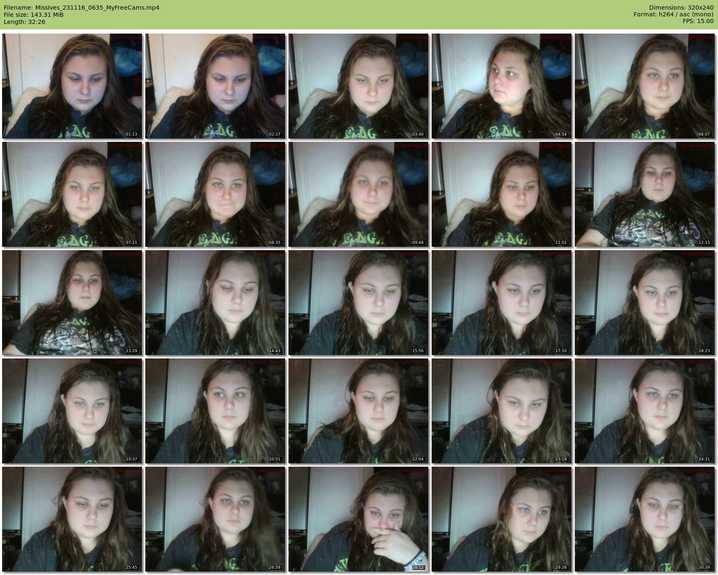Click the thumbnail timestamped 25:45
718x575 pixels.
click(x=72, y=519)
